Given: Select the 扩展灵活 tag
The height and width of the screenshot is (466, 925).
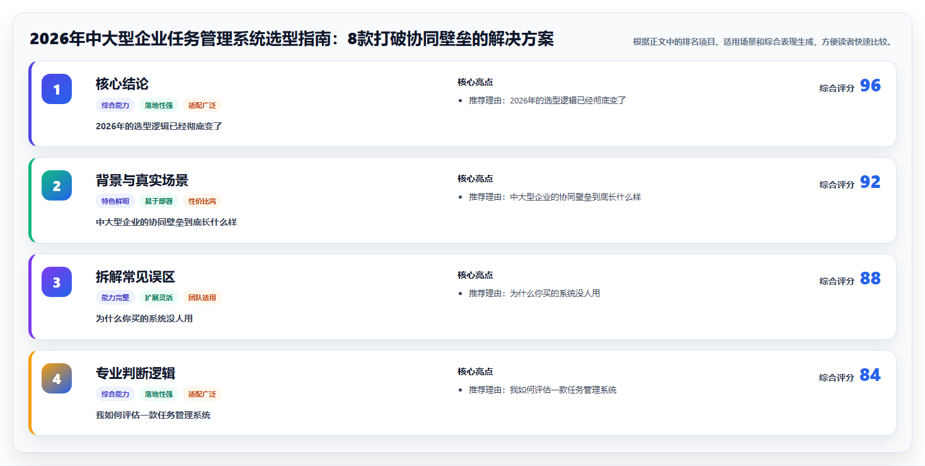Looking at the screenshot, I should [x=159, y=298].
